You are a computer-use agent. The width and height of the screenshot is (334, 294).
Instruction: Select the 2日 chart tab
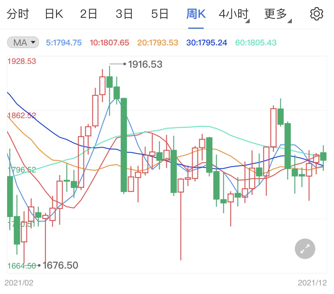click(x=88, y=14)
